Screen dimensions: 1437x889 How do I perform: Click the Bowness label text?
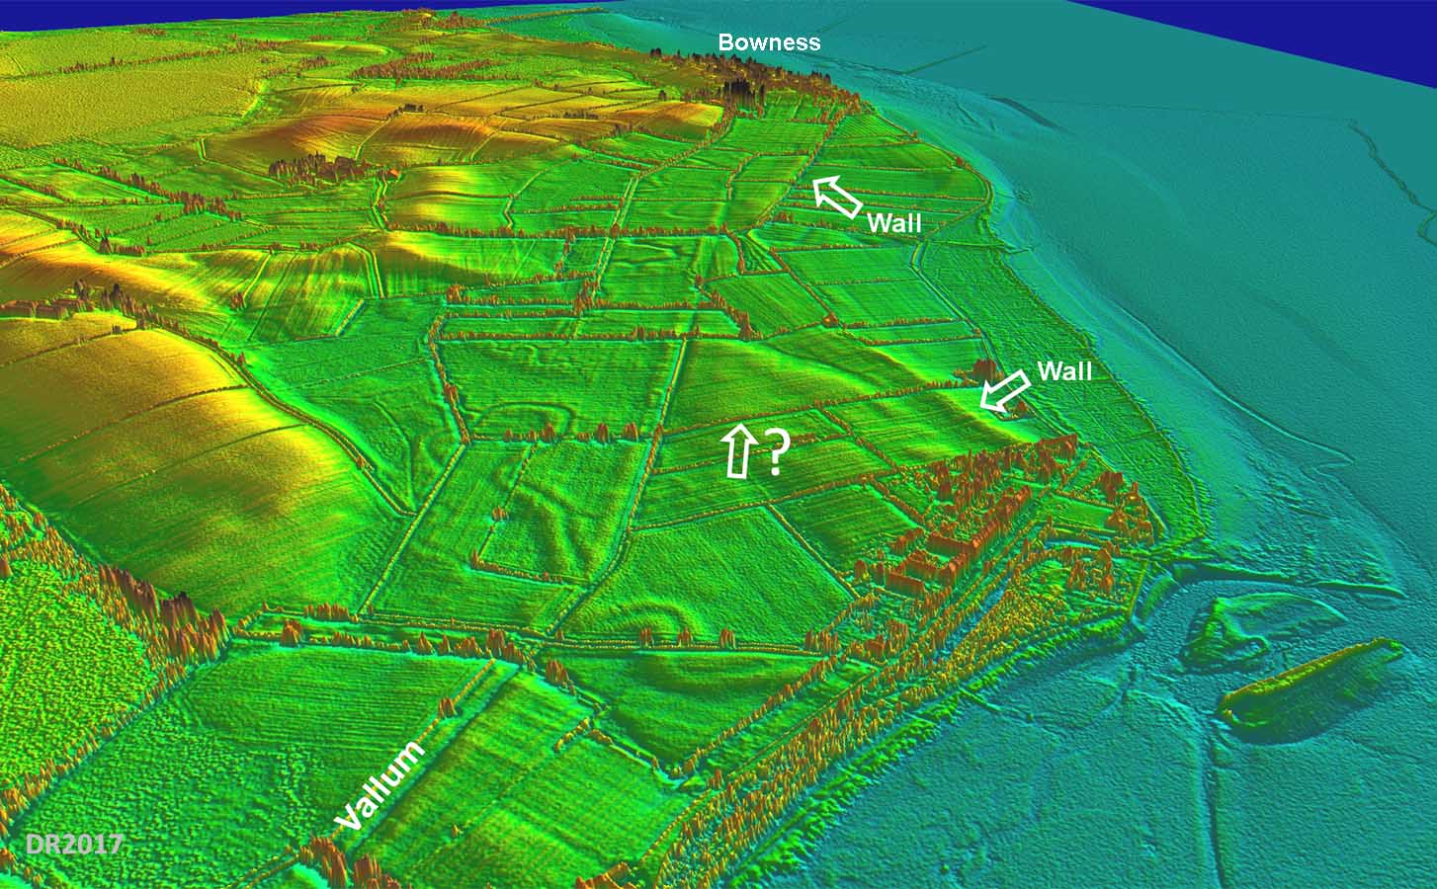769,42
